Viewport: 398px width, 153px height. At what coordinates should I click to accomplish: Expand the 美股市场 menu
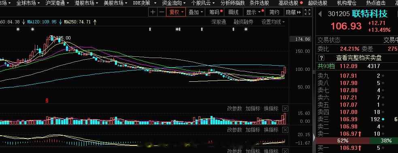(x=116, y=3)
